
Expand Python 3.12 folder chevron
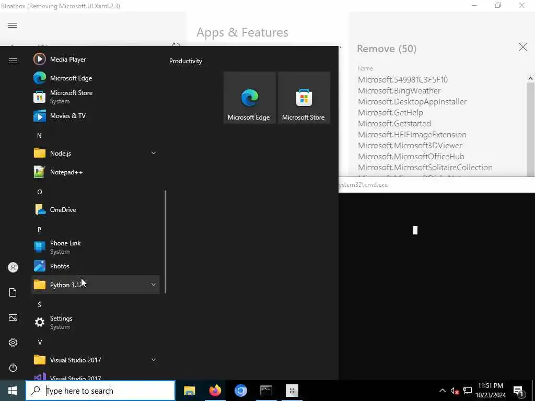point(154,285)
